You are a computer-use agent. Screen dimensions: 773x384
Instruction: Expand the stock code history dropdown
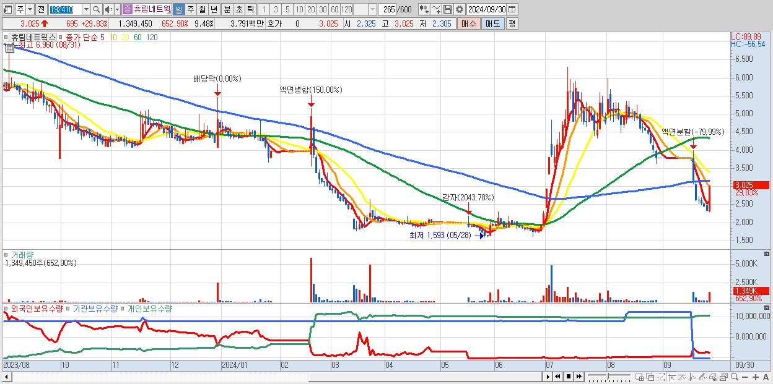tap(86, 10)
